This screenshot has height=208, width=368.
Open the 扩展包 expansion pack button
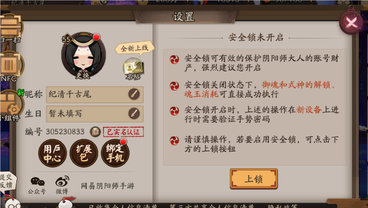click(x=84, y=153)
